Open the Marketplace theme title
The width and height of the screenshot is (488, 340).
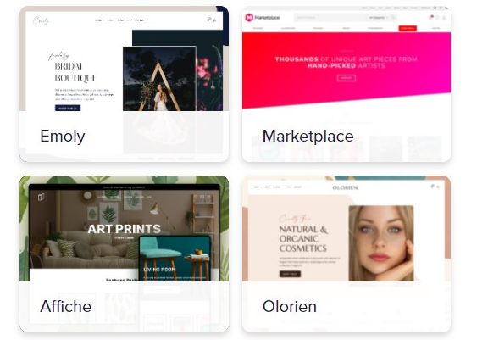[x=308, y=137]
